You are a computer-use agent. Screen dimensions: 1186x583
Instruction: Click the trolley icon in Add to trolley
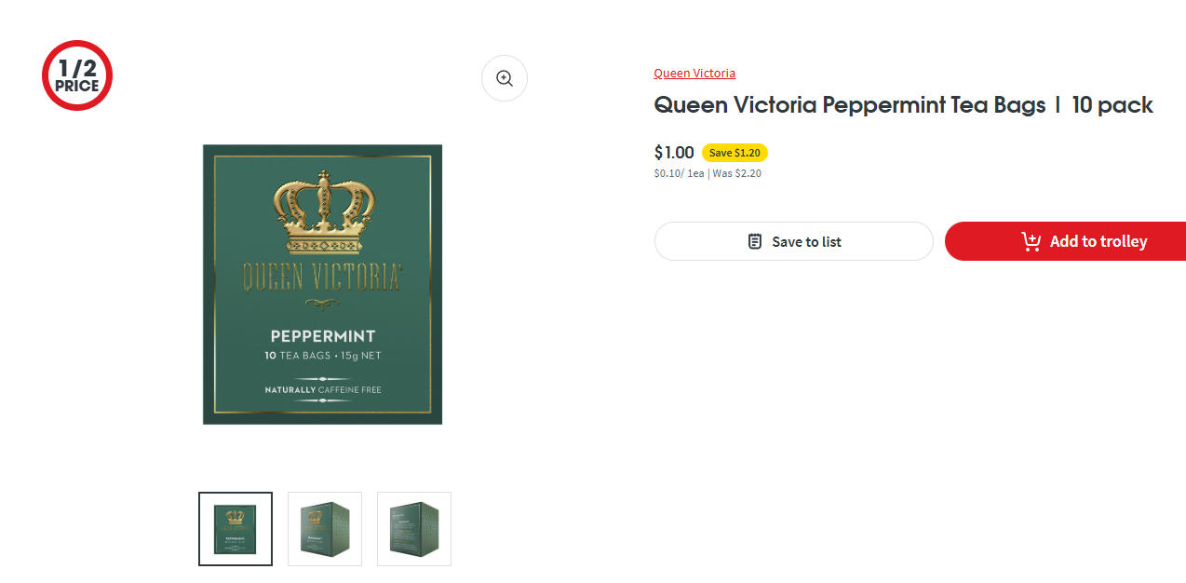coord(1031,241)
